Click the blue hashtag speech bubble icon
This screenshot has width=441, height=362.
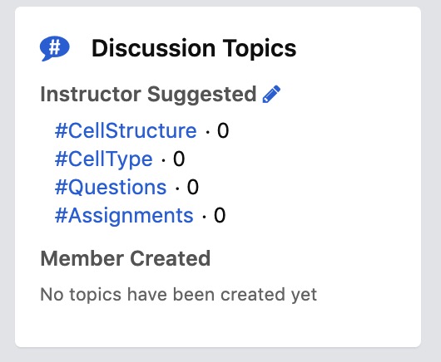click(x=55, y=48)
